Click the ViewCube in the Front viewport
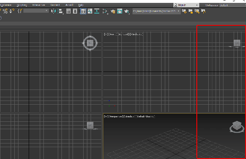The height and width of the screenshot is (159, 246). (x=237, y=43)
